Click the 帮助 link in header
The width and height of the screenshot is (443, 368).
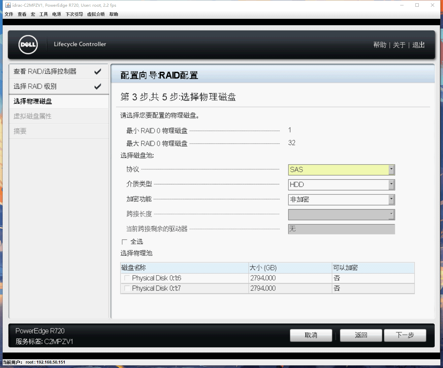click(380, 45)
